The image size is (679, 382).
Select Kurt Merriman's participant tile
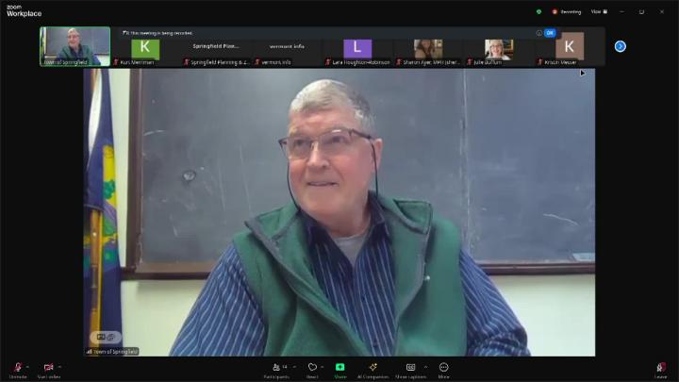tap(145, 50)
